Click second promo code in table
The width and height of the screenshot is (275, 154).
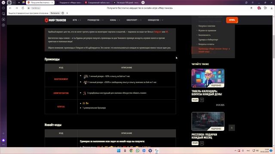tap(61, 93)
